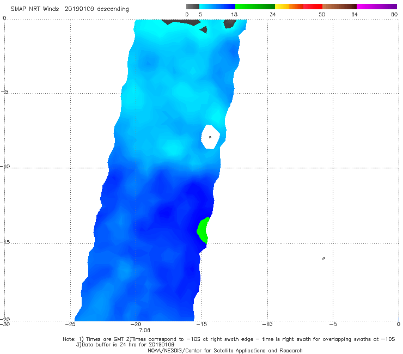Pick the red segment of the color bar

pyautogui.click(x=313, y=7)
